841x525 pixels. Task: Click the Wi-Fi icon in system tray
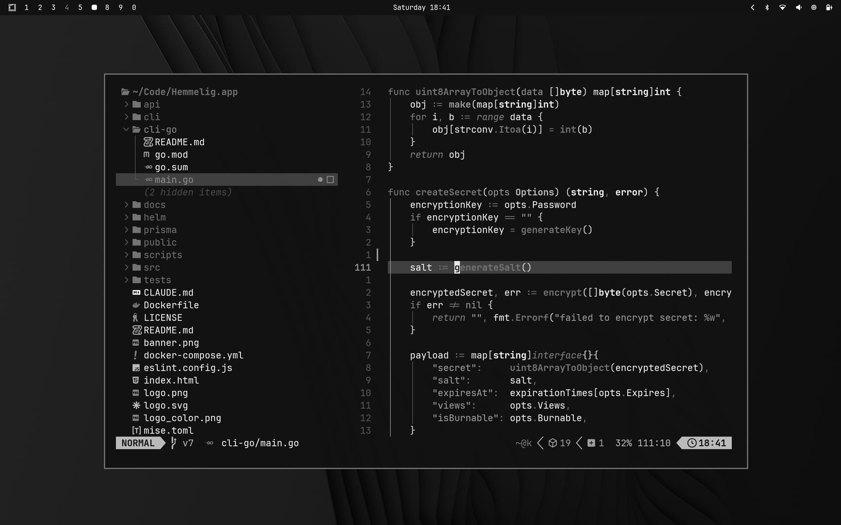tap(782, 7)
